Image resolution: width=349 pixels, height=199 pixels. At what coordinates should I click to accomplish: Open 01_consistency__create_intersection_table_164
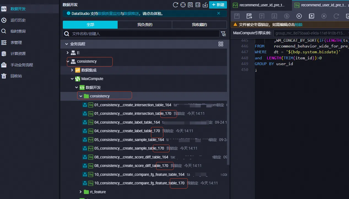click(133, 105)
